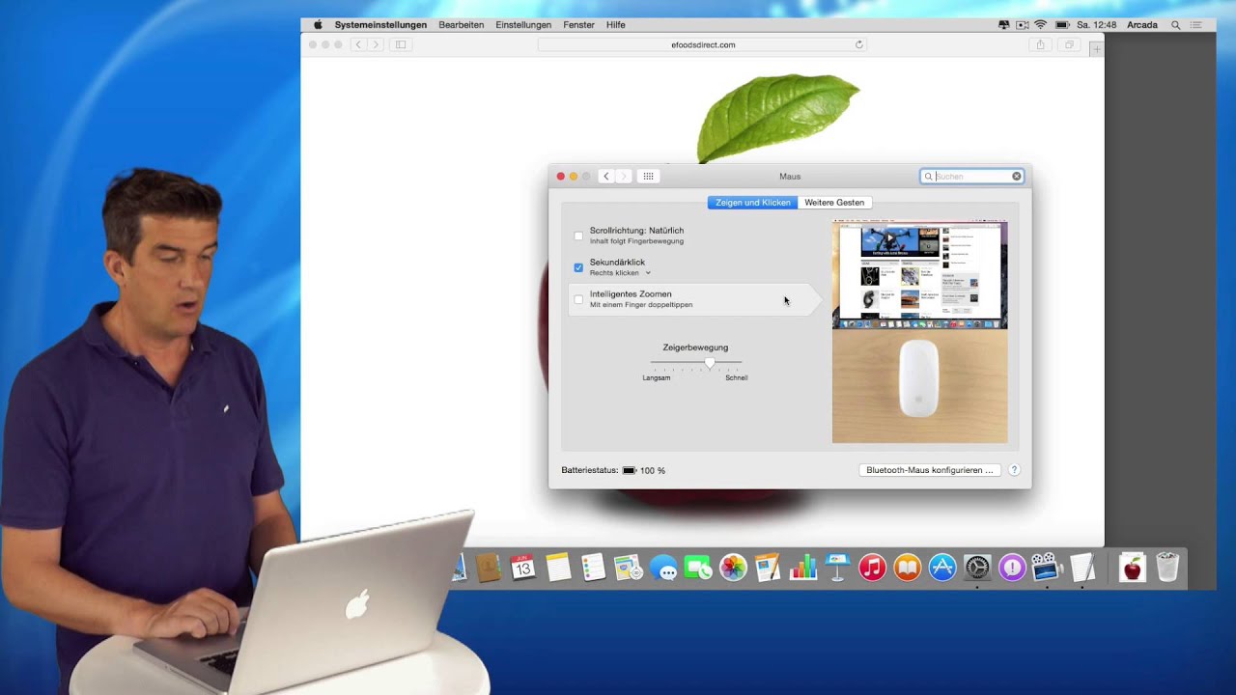
Task: Click the Batteriestatus 100 % text
Action: [x=613, y=470]
